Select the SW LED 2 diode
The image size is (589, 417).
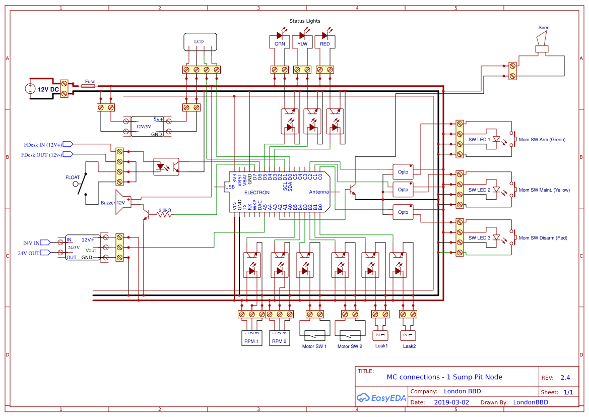coord(497,190)
